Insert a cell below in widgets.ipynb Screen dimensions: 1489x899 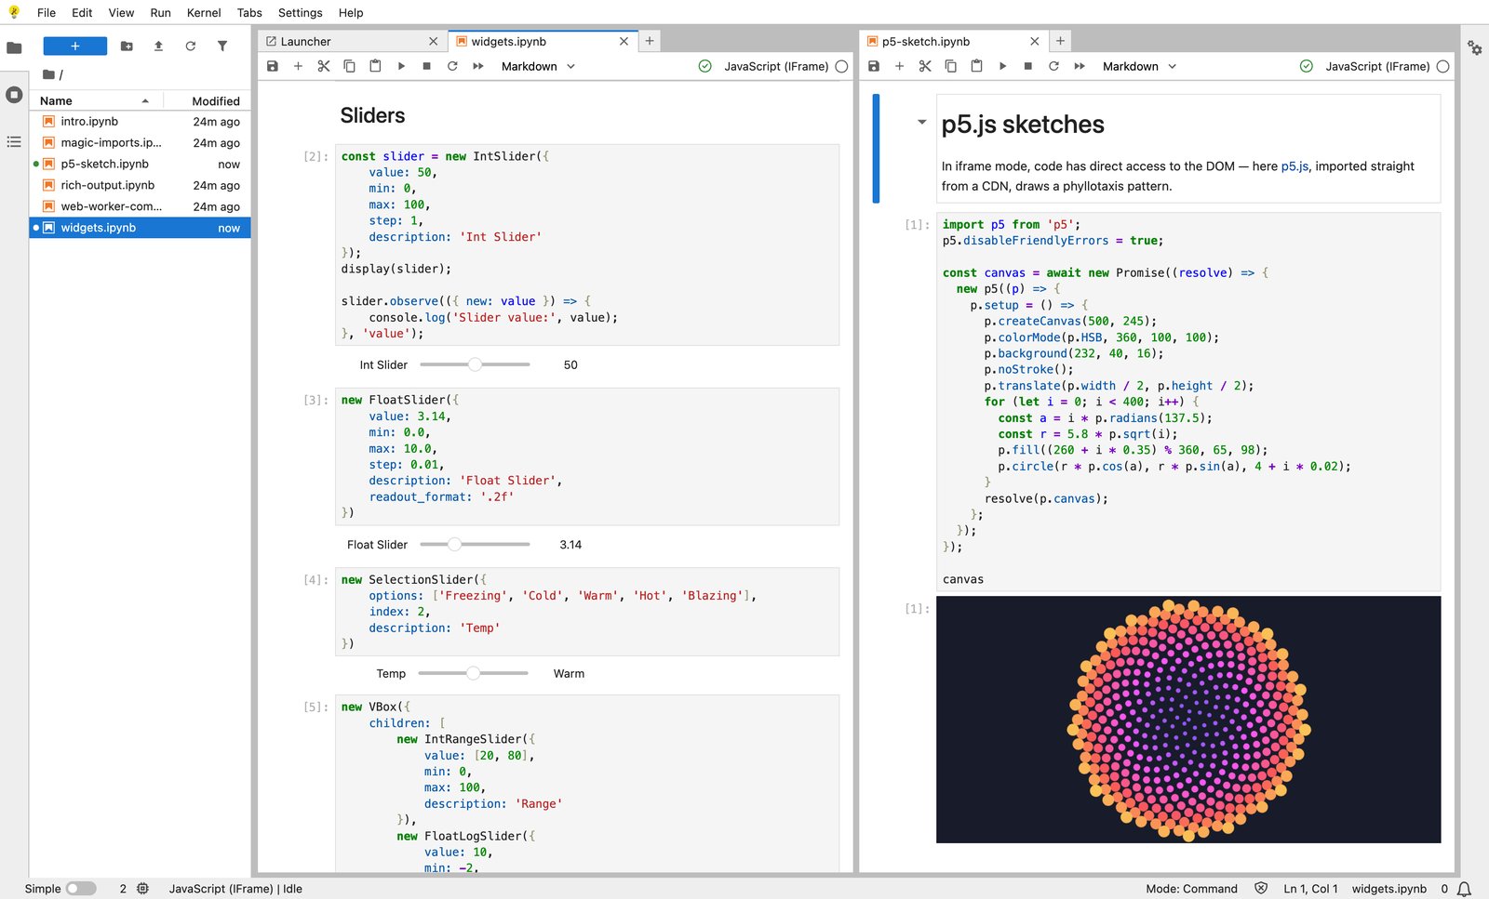point(298,66)
